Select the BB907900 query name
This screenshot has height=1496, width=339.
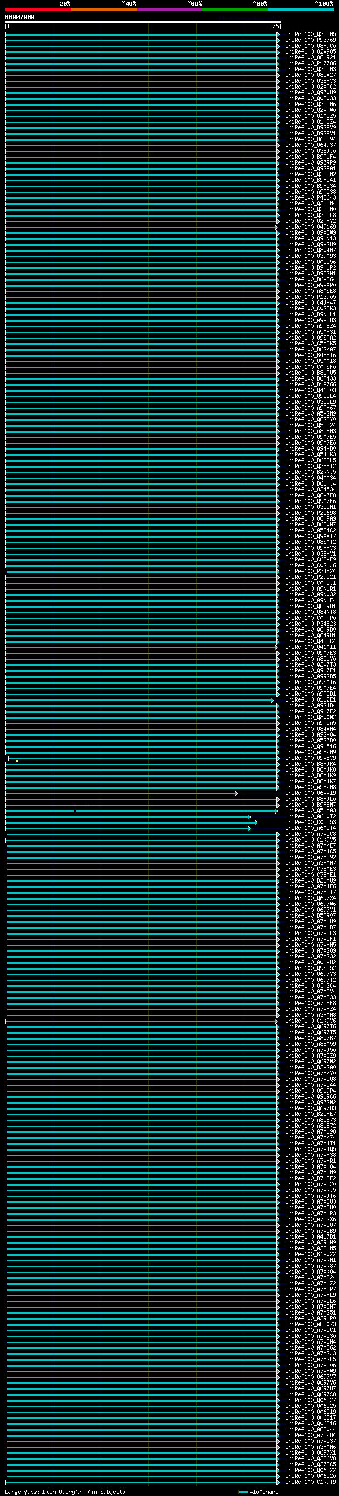20,17
